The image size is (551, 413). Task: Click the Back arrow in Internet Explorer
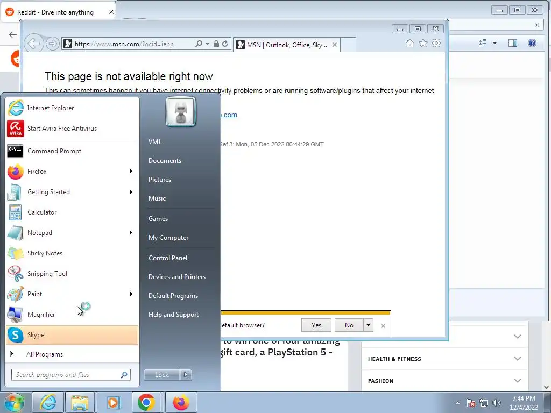(x=34, y=44)
